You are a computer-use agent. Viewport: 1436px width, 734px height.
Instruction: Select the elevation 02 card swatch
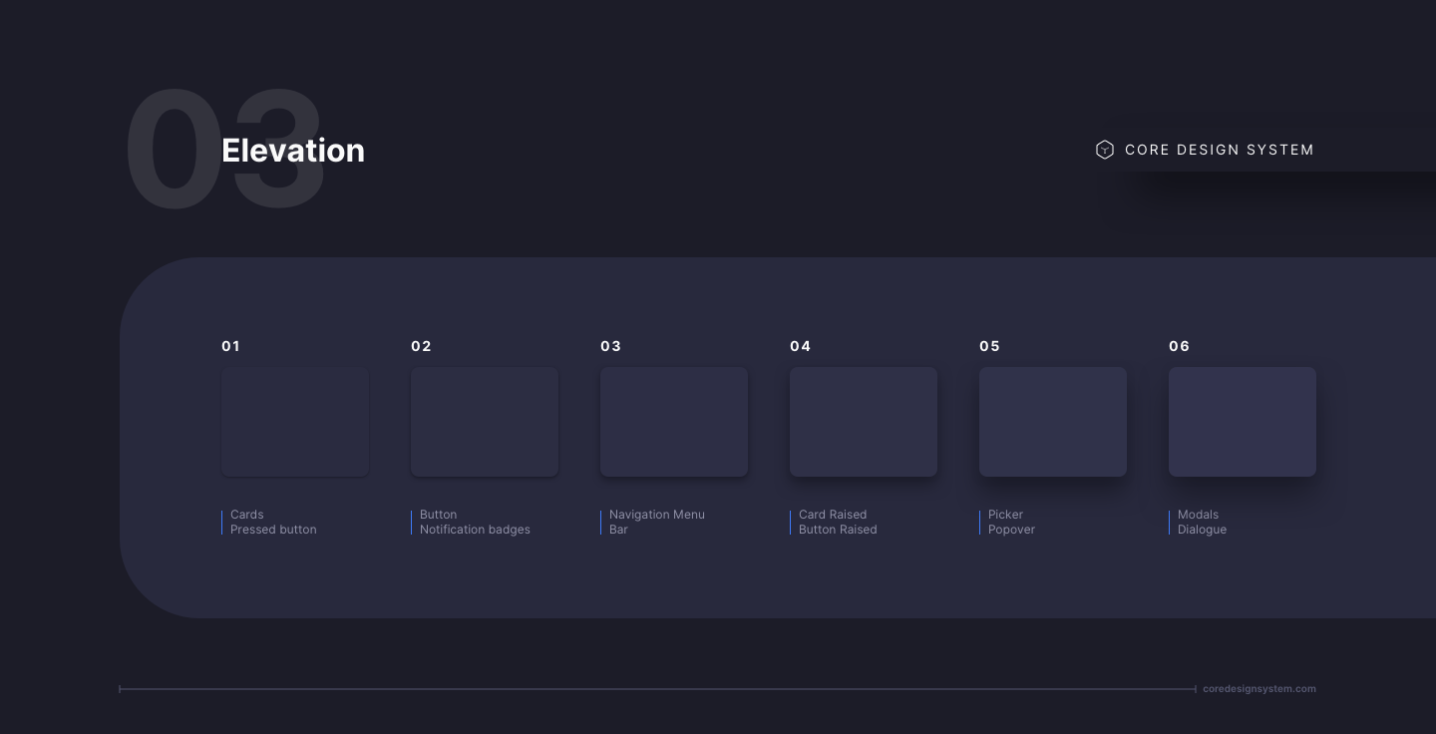pos(485,422)
